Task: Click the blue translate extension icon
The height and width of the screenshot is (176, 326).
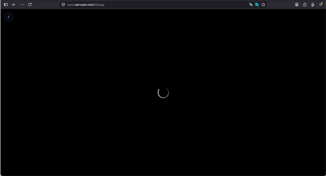Action: coord(257,4)
